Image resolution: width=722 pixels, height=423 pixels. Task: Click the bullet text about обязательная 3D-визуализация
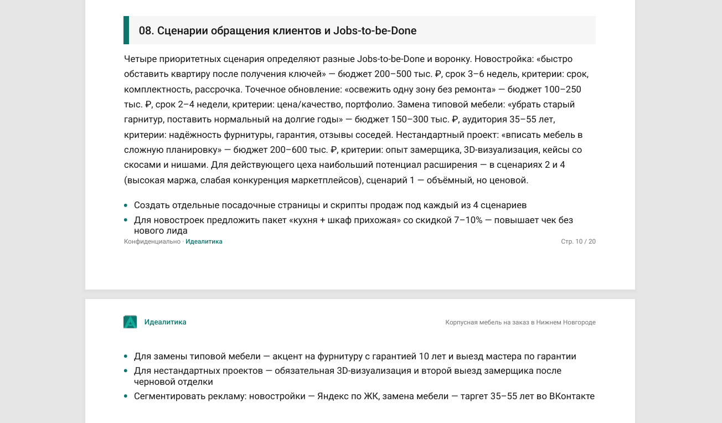[x=348, y=376]
